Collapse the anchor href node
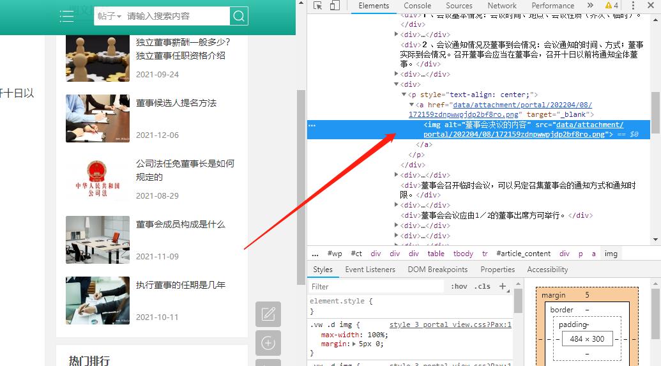This screenshot has height=366, width=661. tap(411, 105)
